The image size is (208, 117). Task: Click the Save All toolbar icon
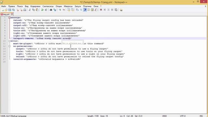tap(13, 10)
